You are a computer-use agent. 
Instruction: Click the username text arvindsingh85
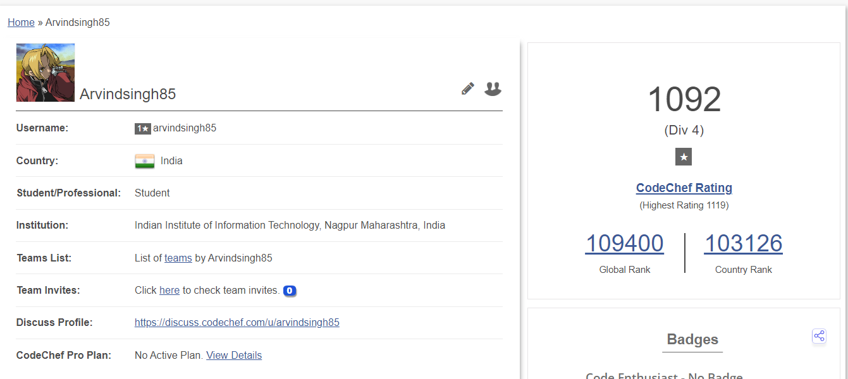pos(185,128)
